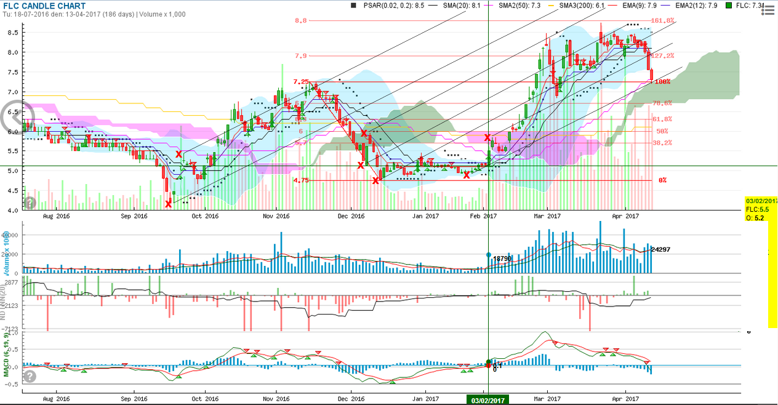This screenshot has height=405, width=778.
Task: Click Nov 2016 under the candle chart
Action: pyautogui.click(x=276, y=216)
